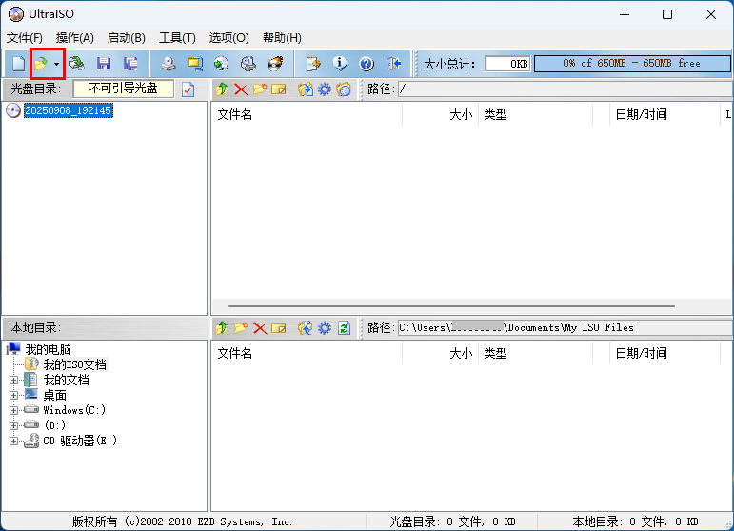Image resolution: width=734 pixels, height=531 pixels.
Task: Open the dropdown arrow beside Open file
Action: coord(56,64)
